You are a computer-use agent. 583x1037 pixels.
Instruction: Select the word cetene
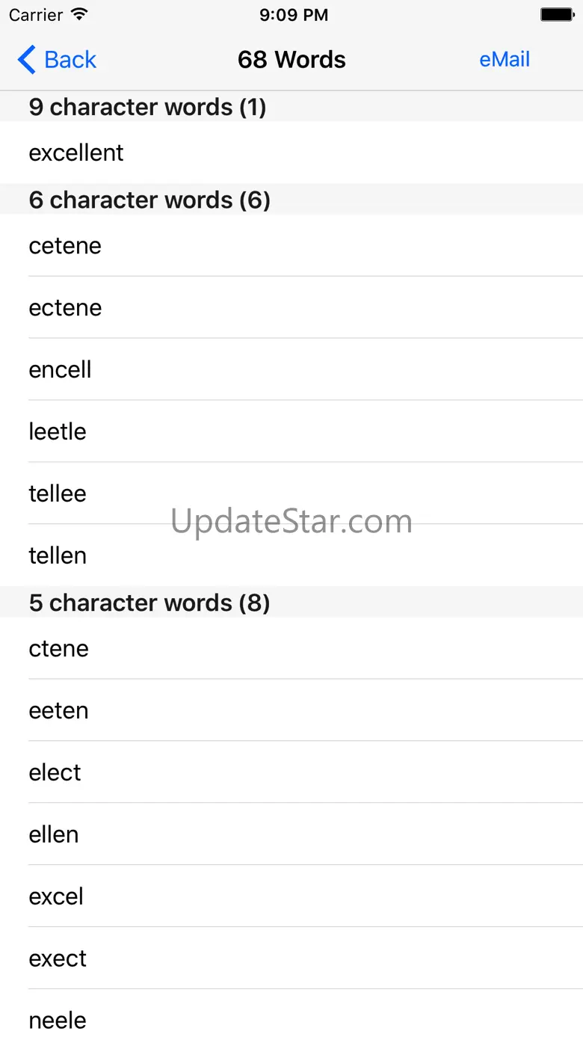(65, 246)
